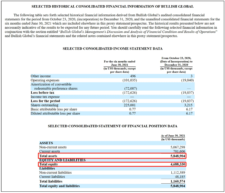225x193 pixels.
Task: Click 'Basic attributable loss per share' label
Action: [54, 109]
